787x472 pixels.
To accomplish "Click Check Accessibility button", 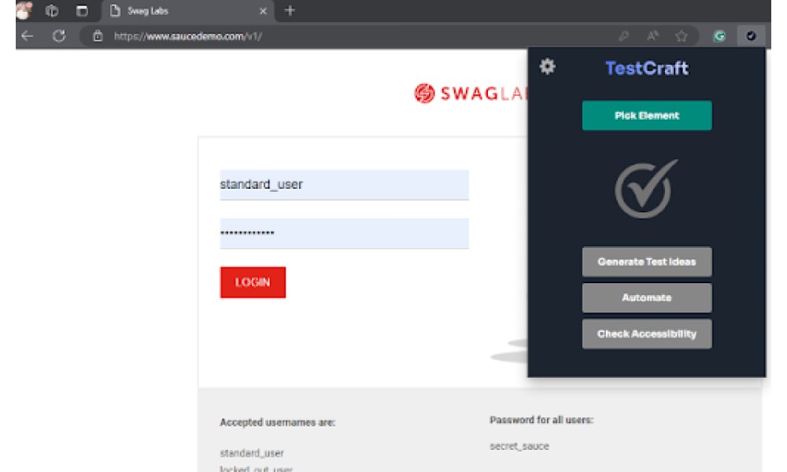I will pos(646,334).
